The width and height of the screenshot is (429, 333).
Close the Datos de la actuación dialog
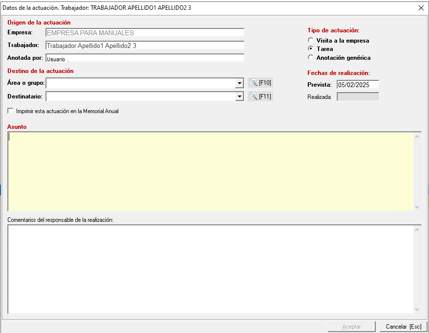tap(421, 8)
